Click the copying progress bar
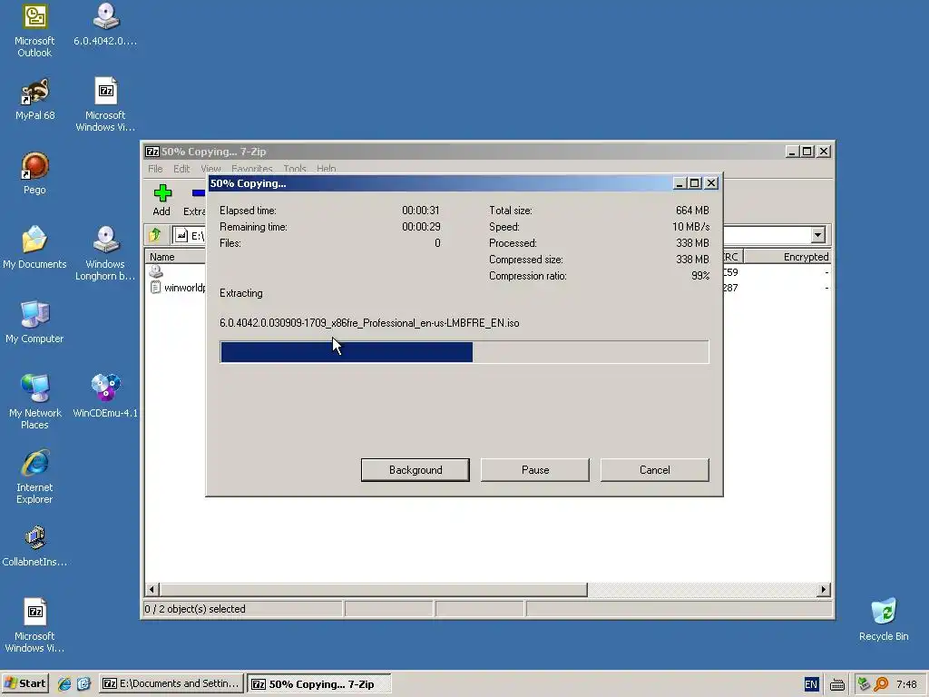This screenshot has height=697, width=929. [x=464, y=352]
